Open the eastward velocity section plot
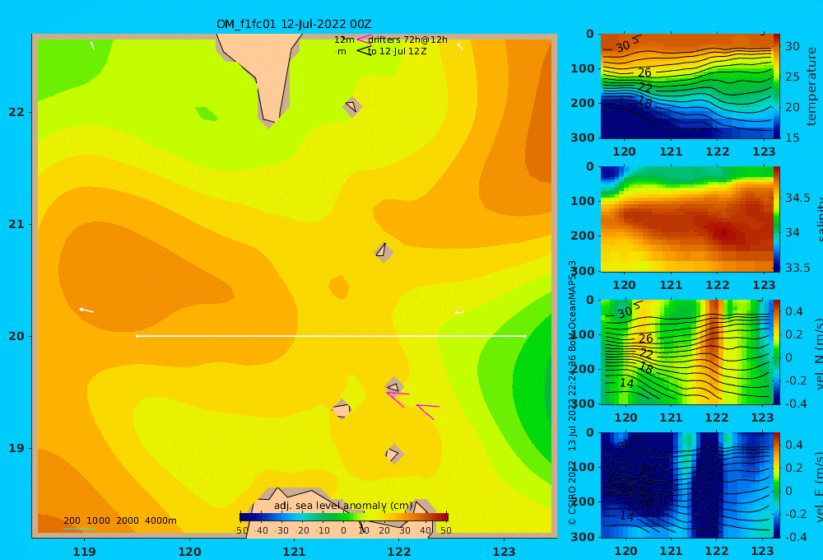The image size is (823, 560). point(686,485)
